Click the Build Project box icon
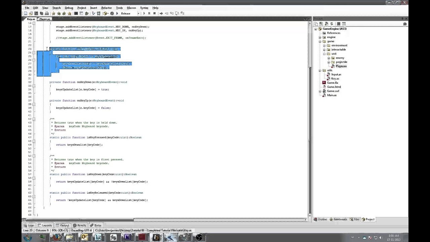 coord(105,13)
